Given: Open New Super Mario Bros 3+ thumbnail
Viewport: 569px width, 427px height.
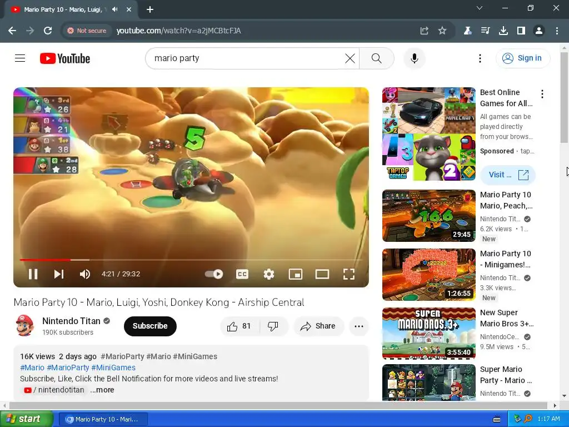Looking at the screenshot, I should 428,334.
